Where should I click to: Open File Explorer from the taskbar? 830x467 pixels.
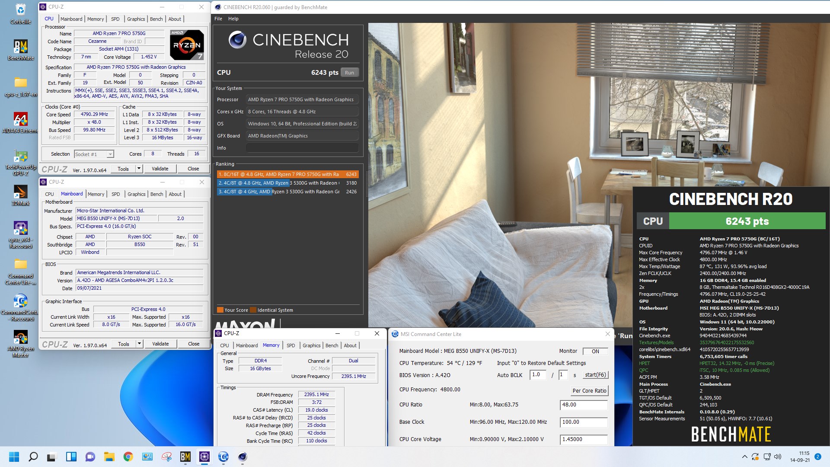point(109,457)
